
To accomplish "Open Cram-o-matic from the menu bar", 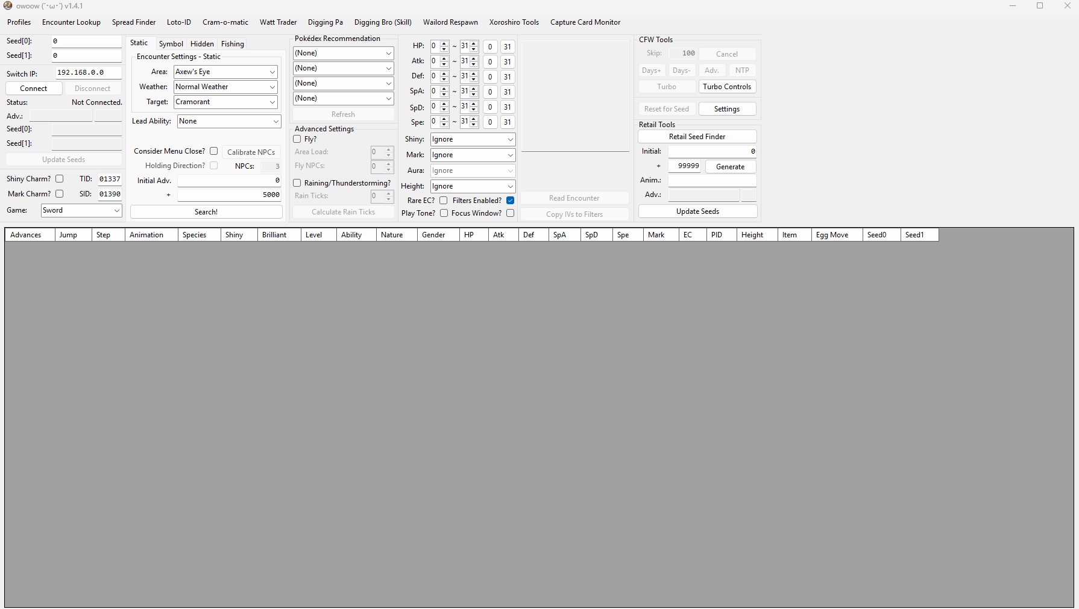I will pos(225,22).
